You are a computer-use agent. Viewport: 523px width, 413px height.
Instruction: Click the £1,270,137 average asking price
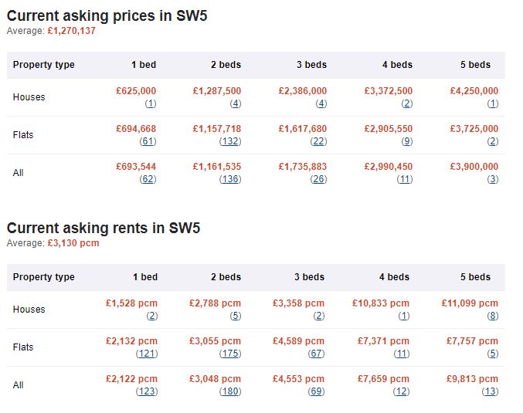tap(71, 31)
